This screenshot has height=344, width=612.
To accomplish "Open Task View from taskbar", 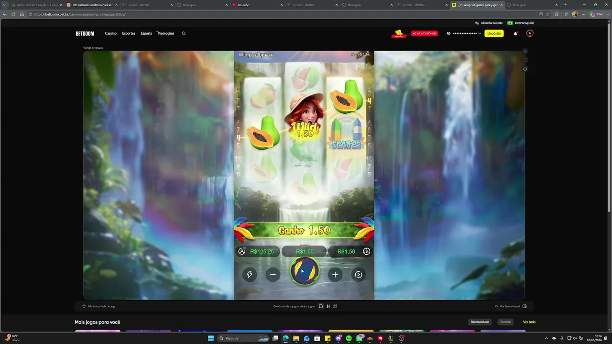I will [x=275, y=338].
